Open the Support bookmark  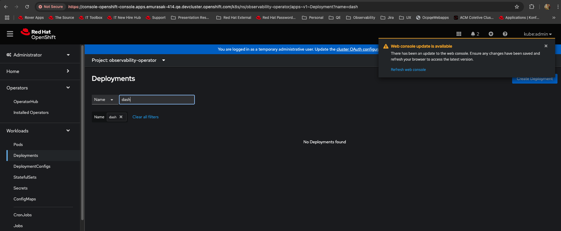(x=156, y=18)
